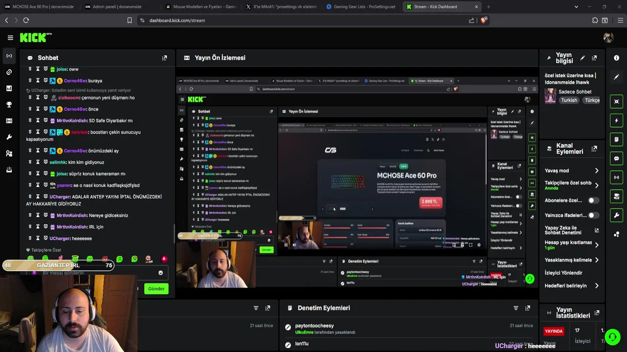Open the users community icon in left sidebar
The width and height of the screenshot is (627, 352).
tap(9, 154)
